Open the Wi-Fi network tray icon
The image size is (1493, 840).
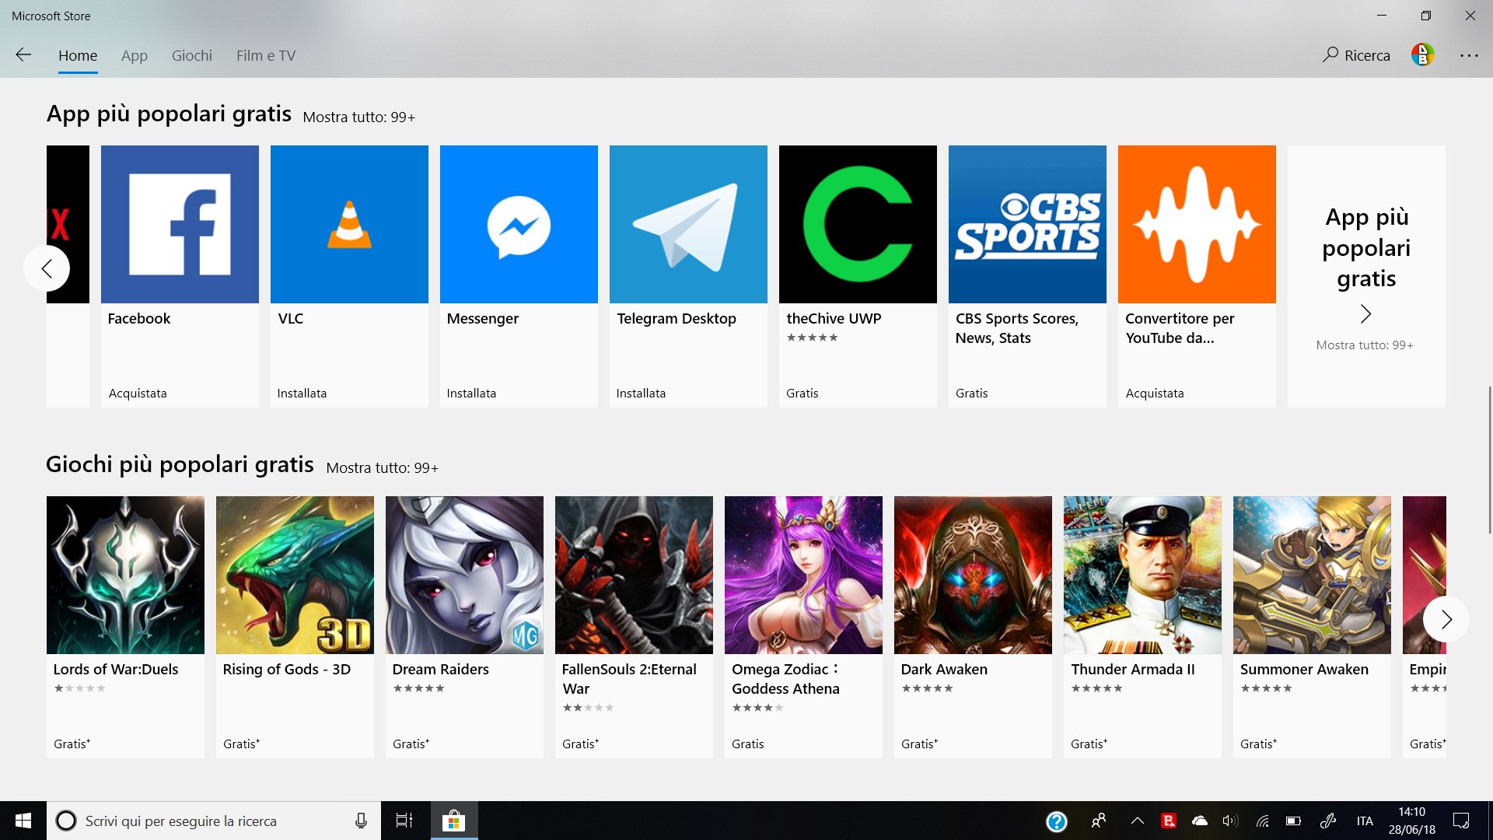tap(1263, 821)
